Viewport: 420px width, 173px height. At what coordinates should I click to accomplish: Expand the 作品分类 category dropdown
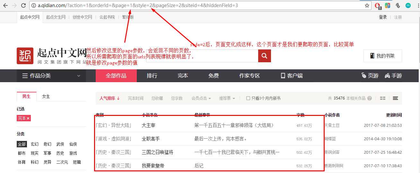(51, 76)
